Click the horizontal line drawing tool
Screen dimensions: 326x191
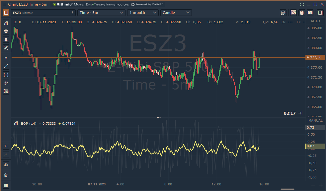click(x=6, y=58)
